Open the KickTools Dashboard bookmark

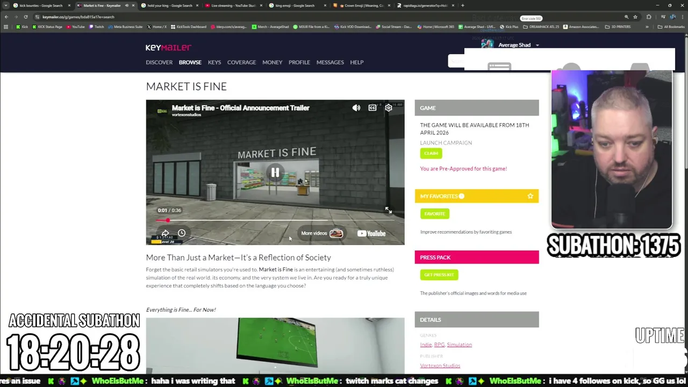(x=189, y=27)
